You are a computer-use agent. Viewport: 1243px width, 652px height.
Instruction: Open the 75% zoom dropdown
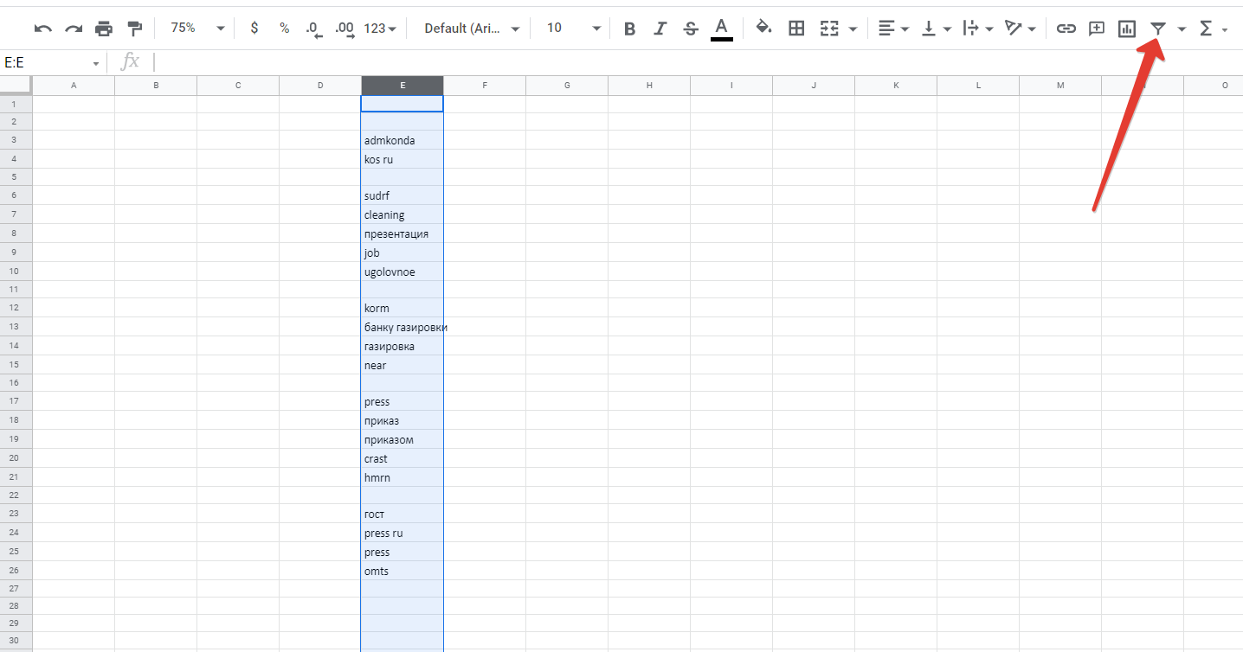[x=196, y=28]
